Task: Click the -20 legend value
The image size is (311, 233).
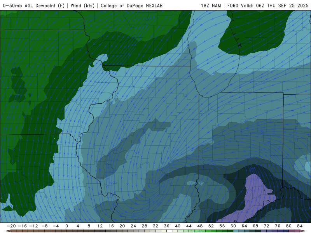Action: tap(11, 226)
